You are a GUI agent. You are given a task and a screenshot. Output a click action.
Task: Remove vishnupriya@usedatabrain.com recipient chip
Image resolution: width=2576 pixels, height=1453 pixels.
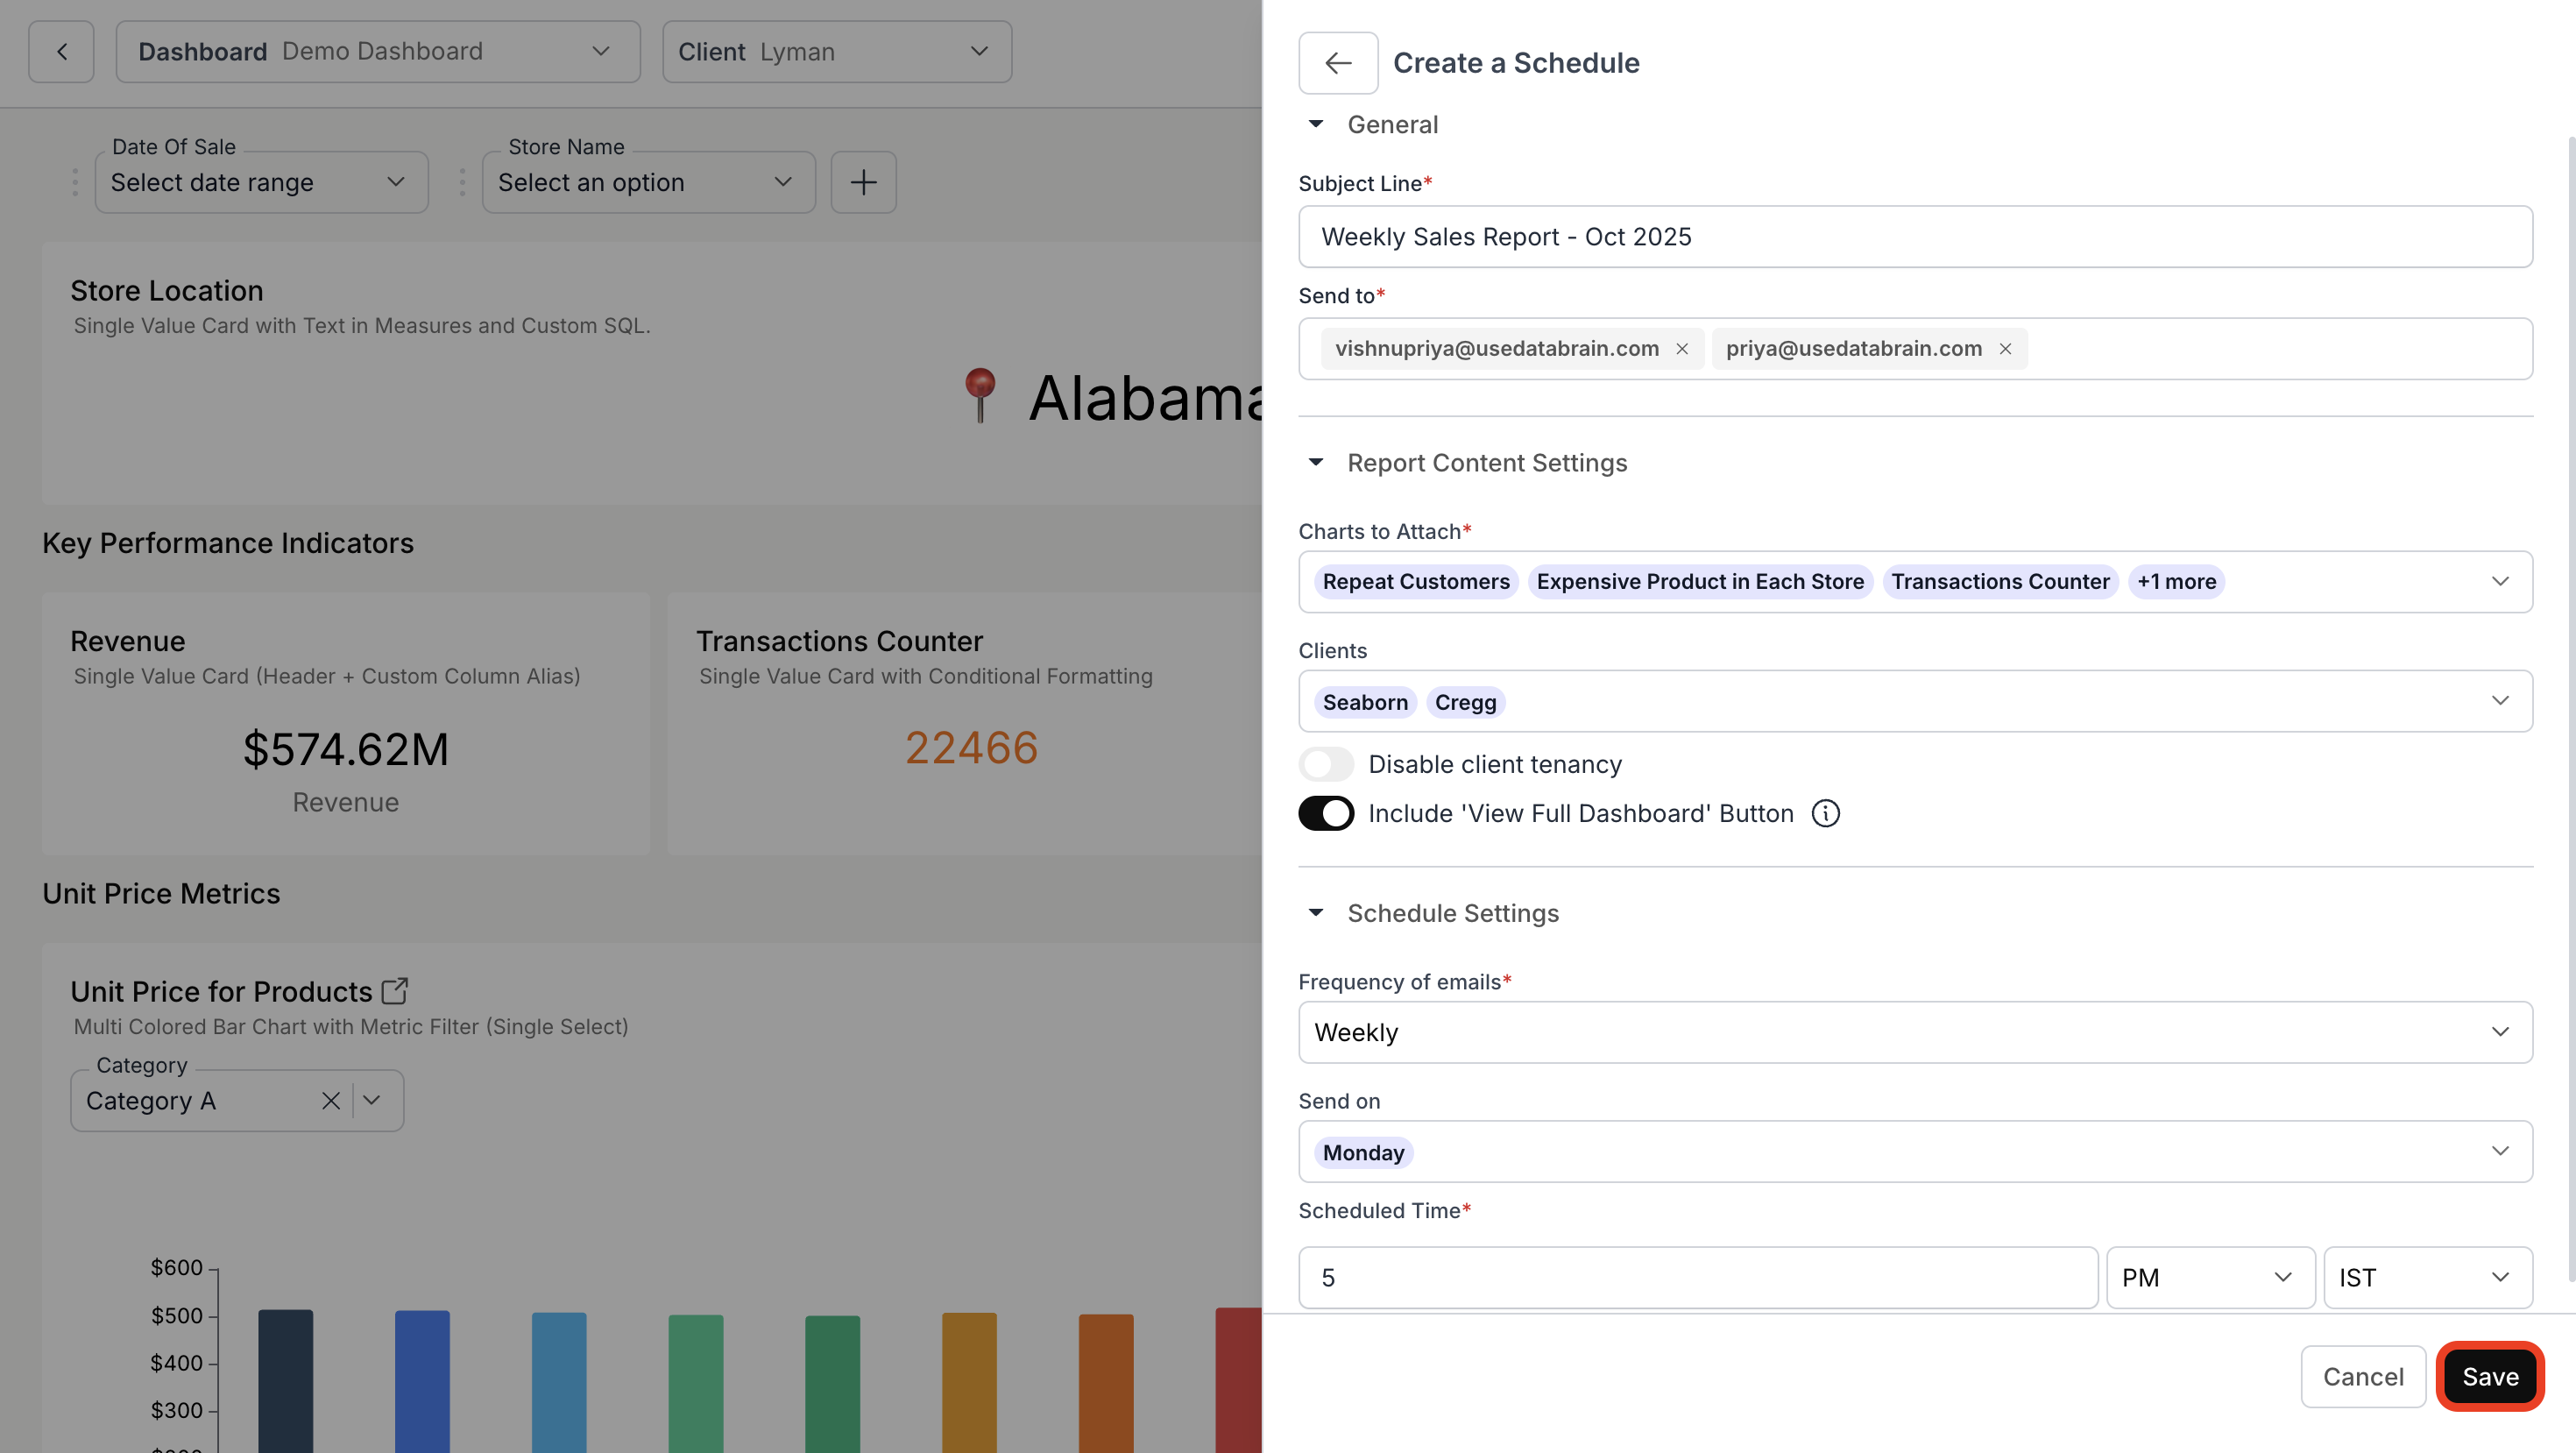pos(1682,349)
